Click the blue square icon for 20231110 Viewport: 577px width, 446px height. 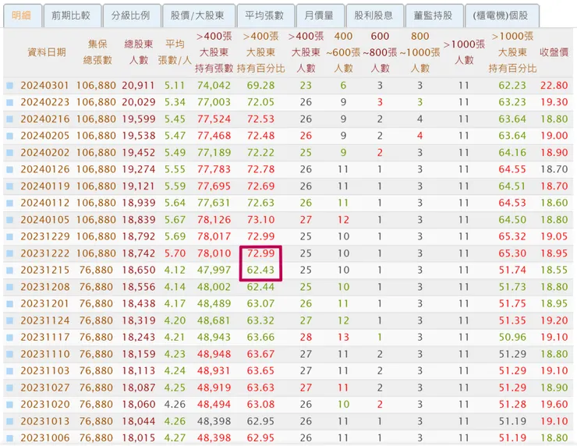pyautogui.click(x=10, y=354)
